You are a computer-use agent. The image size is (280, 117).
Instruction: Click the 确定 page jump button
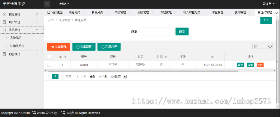coord(92,77)
